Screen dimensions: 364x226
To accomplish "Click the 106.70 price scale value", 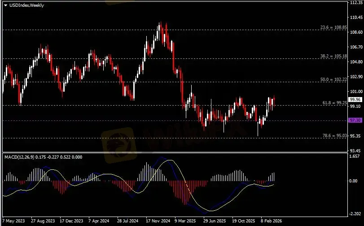I will pyautogui.click(x=356, y=47).
